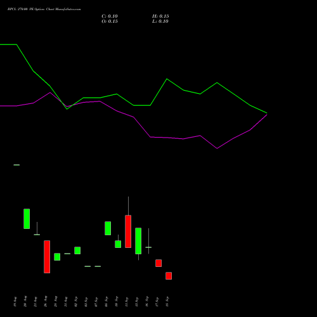Click the chart title text at top-left

pos(44,10)
